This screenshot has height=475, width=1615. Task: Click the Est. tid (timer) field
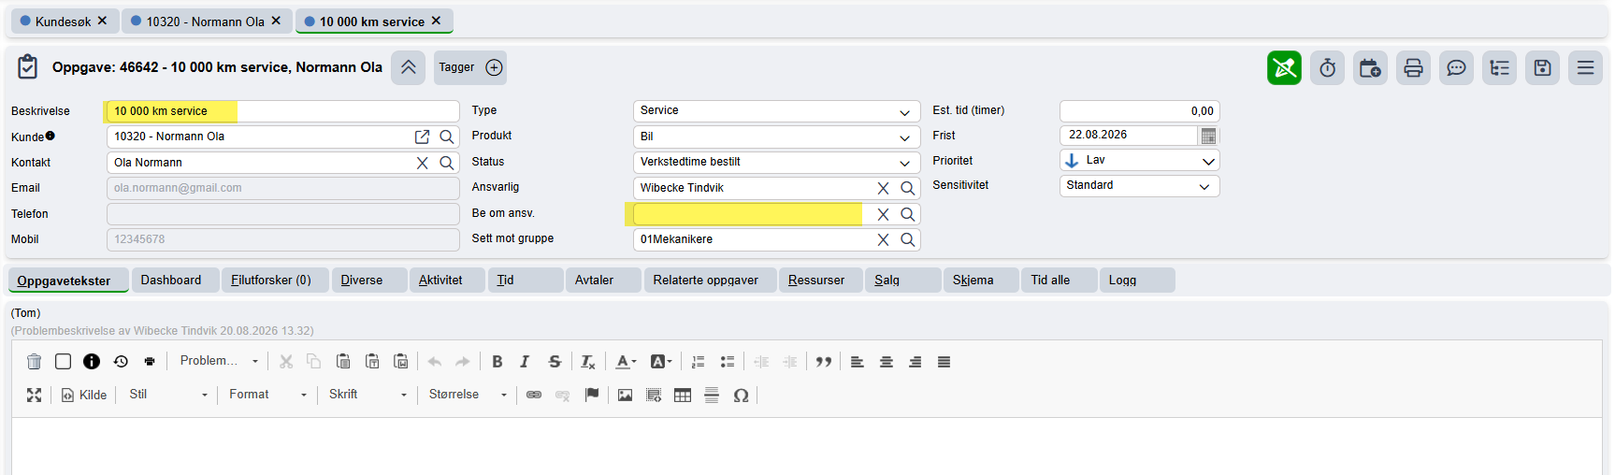click(x=1140, y=111)
